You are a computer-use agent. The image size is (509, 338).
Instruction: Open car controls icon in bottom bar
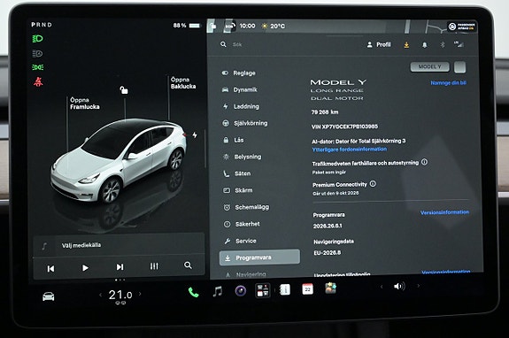pyautogui.click(x=49, y=296)
